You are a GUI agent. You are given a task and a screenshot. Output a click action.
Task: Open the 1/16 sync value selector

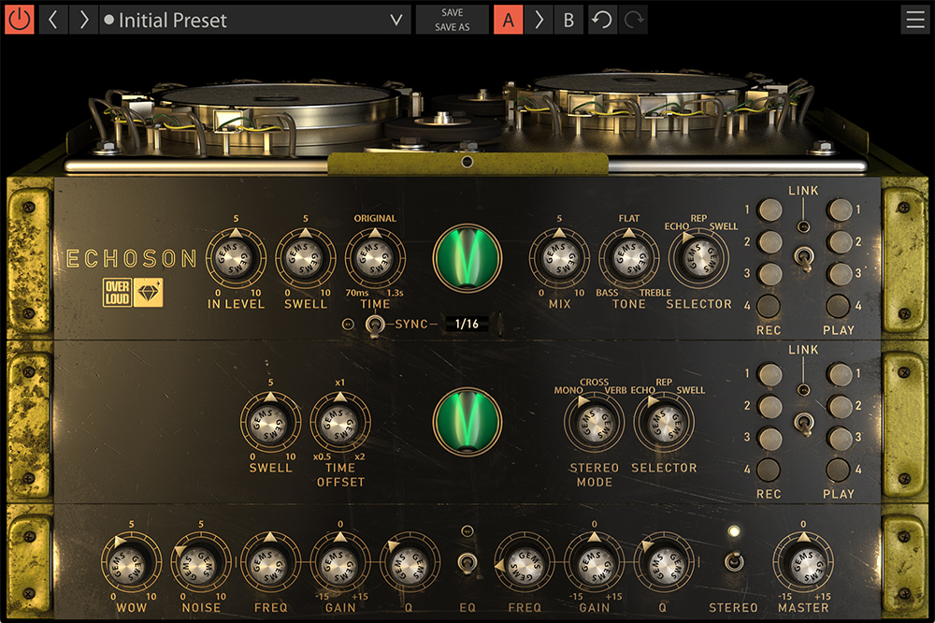467,324
